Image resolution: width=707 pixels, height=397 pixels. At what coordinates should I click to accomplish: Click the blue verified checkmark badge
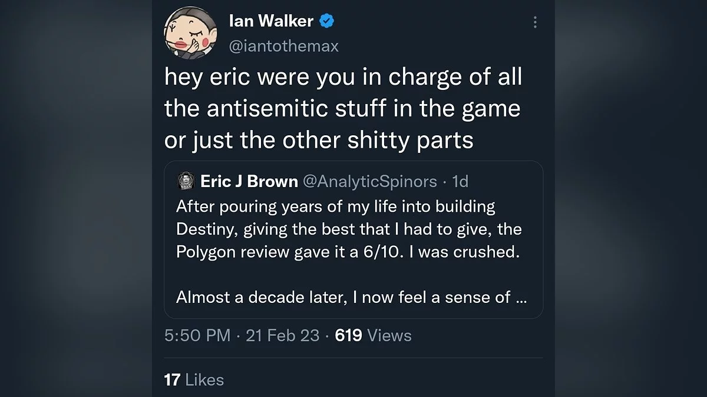327,22
